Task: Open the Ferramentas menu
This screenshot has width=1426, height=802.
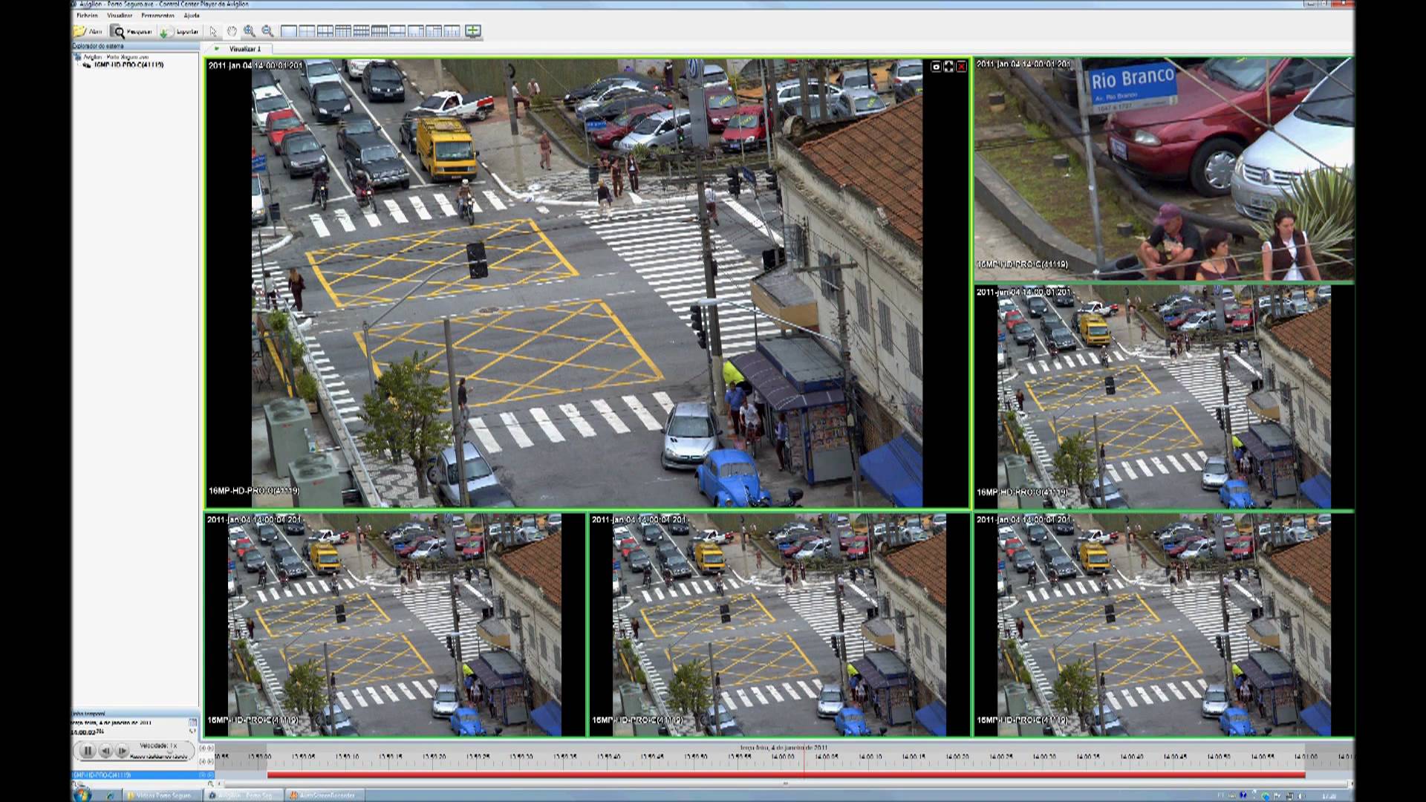Action: click(x=157, y=16)
